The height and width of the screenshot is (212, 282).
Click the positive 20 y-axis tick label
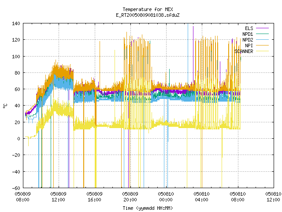pyautogui.click(x=17, y=122)
